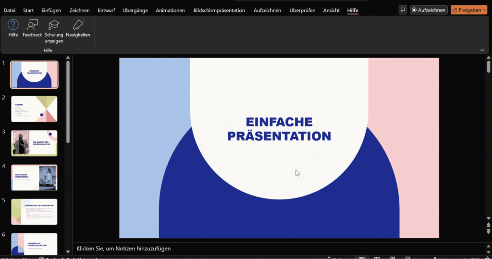
Task: Open the Feedback icon in the ribbon
Action: click(32, 25)
